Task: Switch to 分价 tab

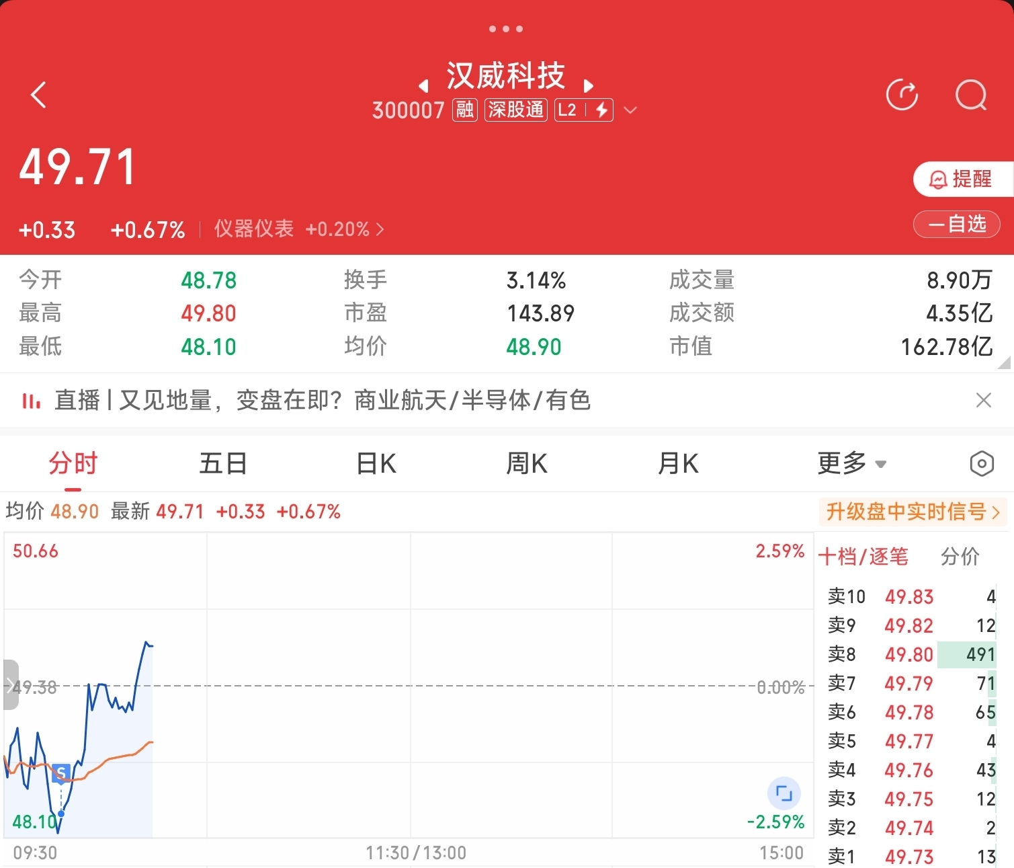Action: pyautogui.click(x=960, y=557)
